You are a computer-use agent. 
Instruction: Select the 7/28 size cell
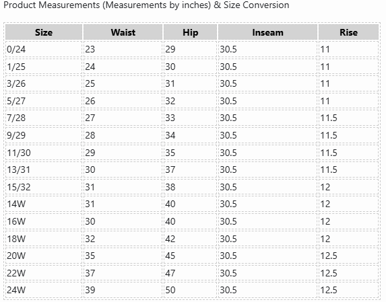coord(44,118)
